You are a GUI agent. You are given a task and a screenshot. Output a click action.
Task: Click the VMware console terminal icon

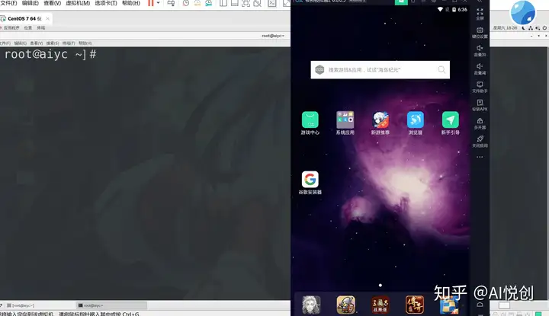[272, 3]
